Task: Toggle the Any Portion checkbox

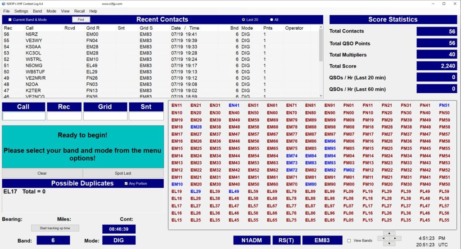Action: pos(126,184)
